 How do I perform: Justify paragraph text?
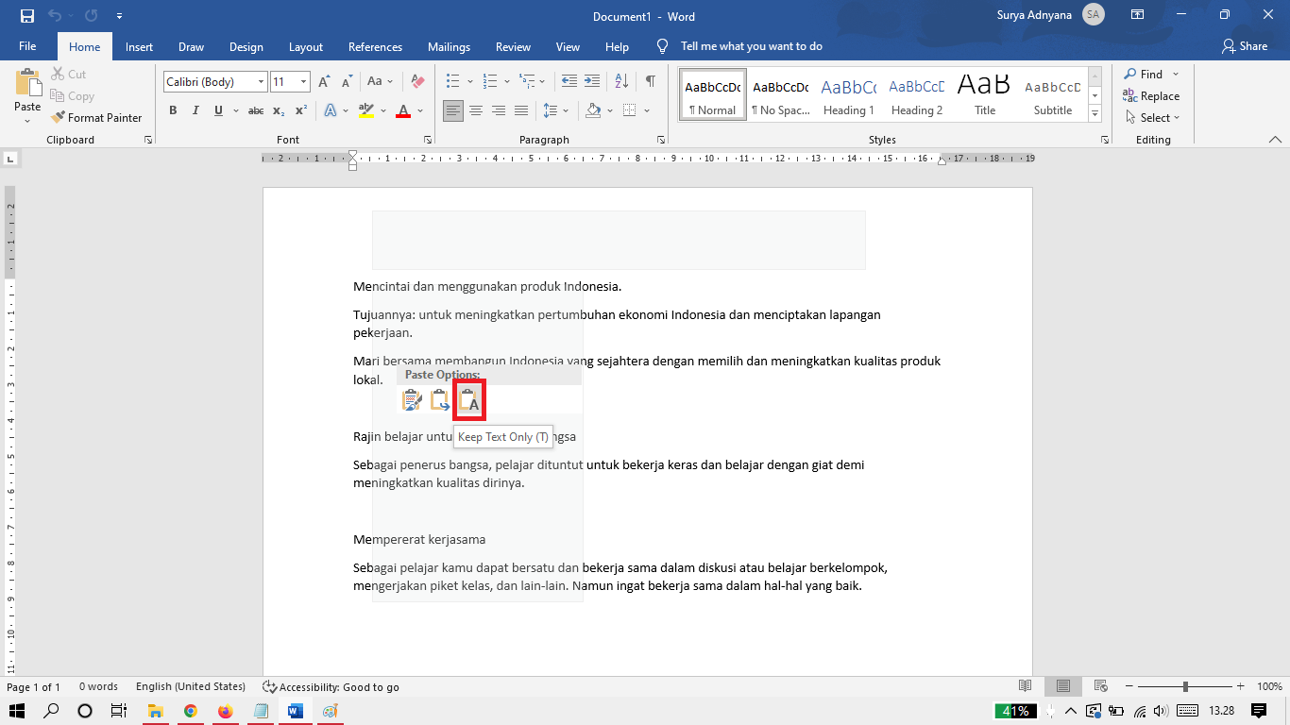(x=521, y=110)
